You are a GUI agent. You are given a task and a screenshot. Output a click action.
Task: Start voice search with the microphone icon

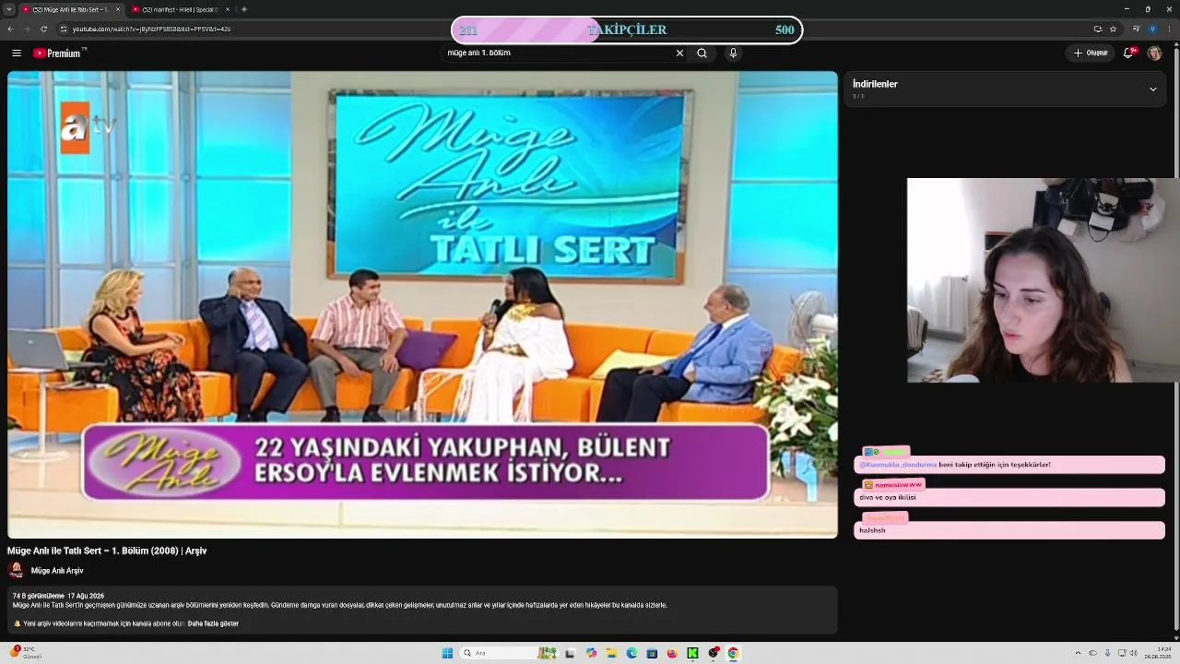[x=733, y=53]
